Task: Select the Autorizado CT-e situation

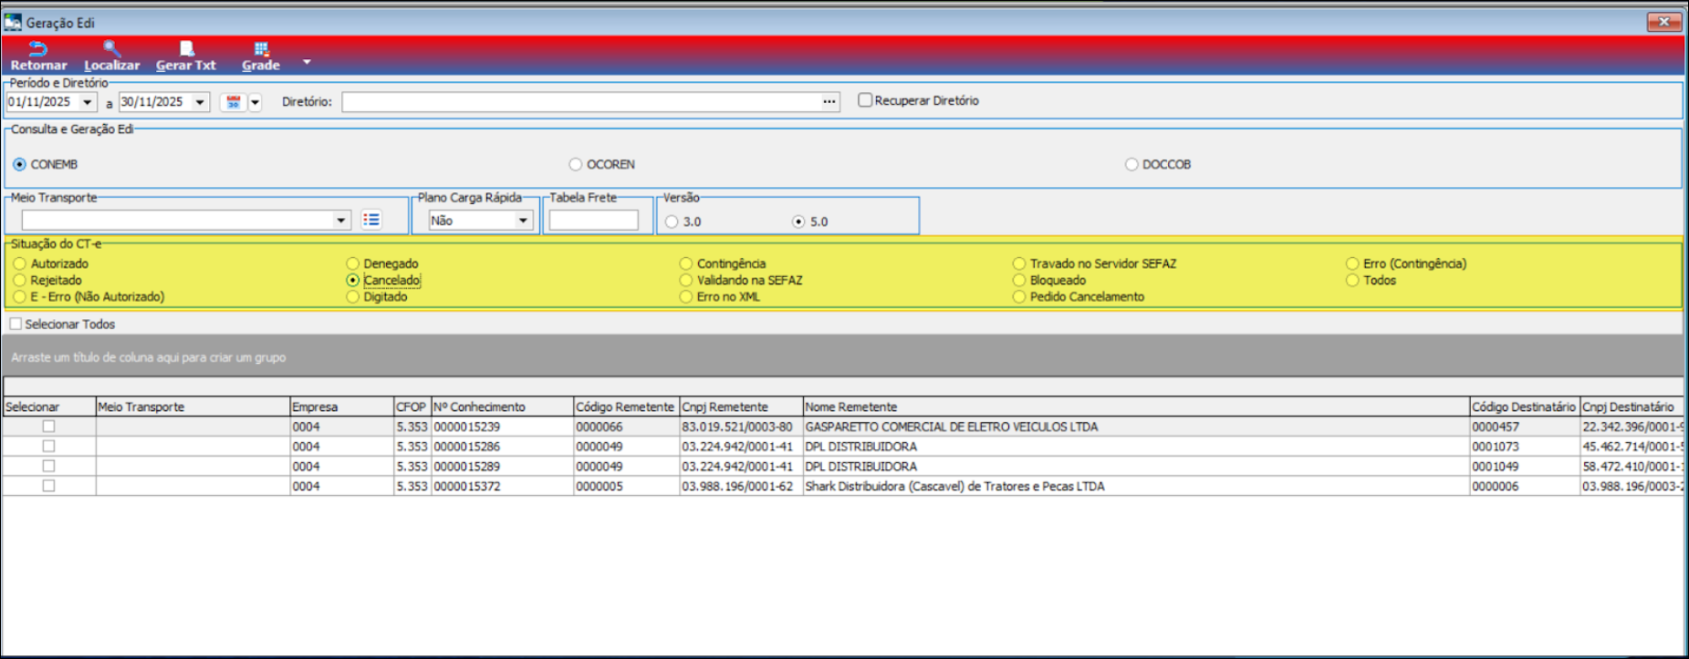Action: [20, 263]
